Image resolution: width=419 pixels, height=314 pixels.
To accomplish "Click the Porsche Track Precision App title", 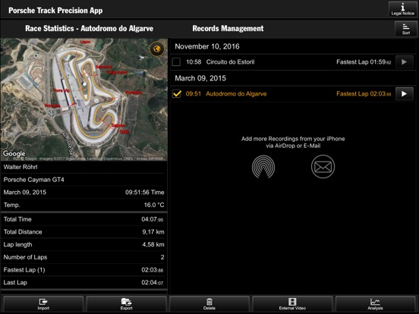I will (x=55, y=11).
